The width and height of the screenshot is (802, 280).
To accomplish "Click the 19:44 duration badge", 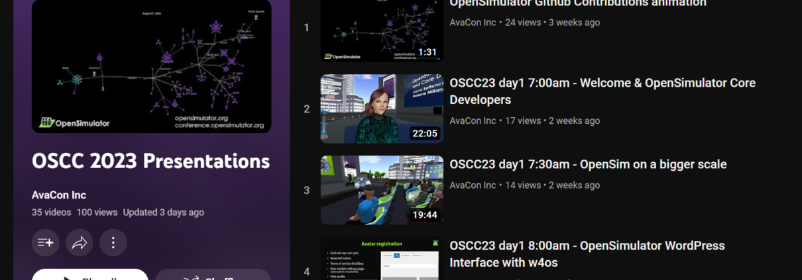I will [x=424, y=215].
